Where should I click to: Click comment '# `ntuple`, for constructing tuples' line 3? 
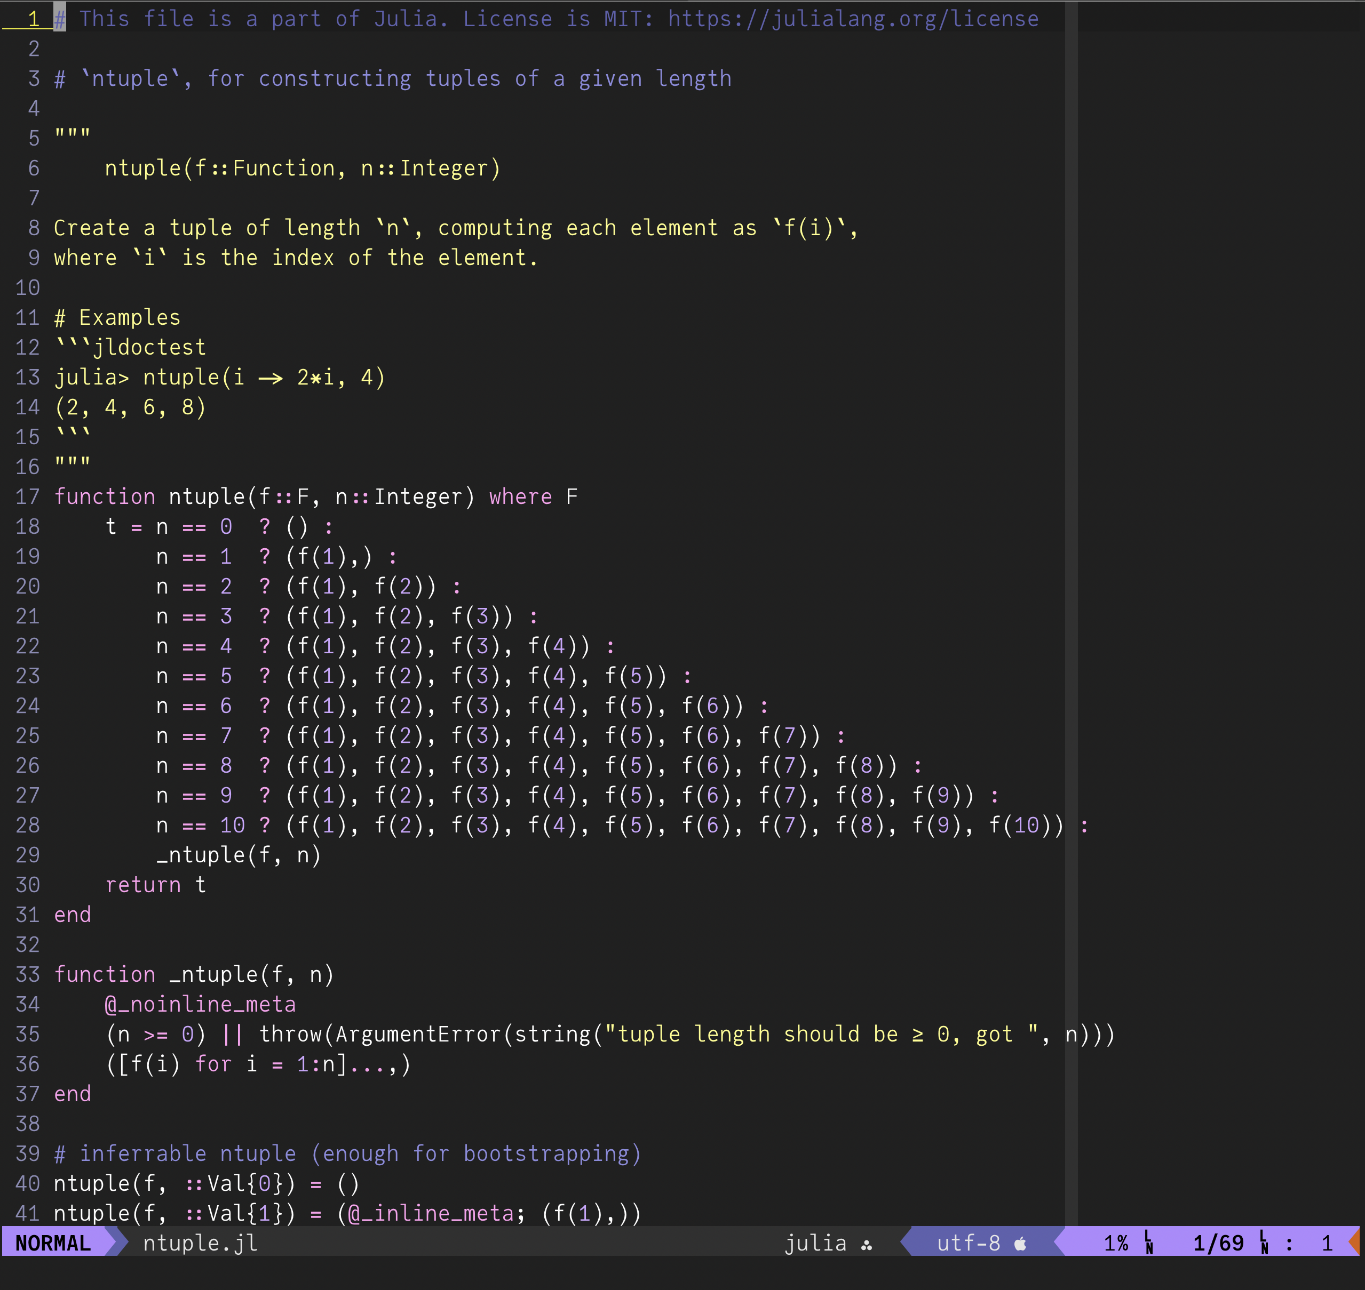coord(277,79)
